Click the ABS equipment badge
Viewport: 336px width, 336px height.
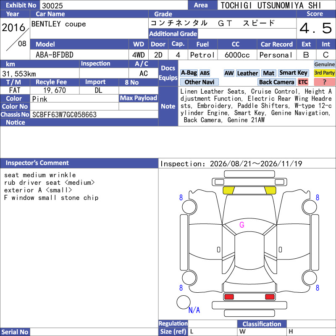tap(205, 73)
